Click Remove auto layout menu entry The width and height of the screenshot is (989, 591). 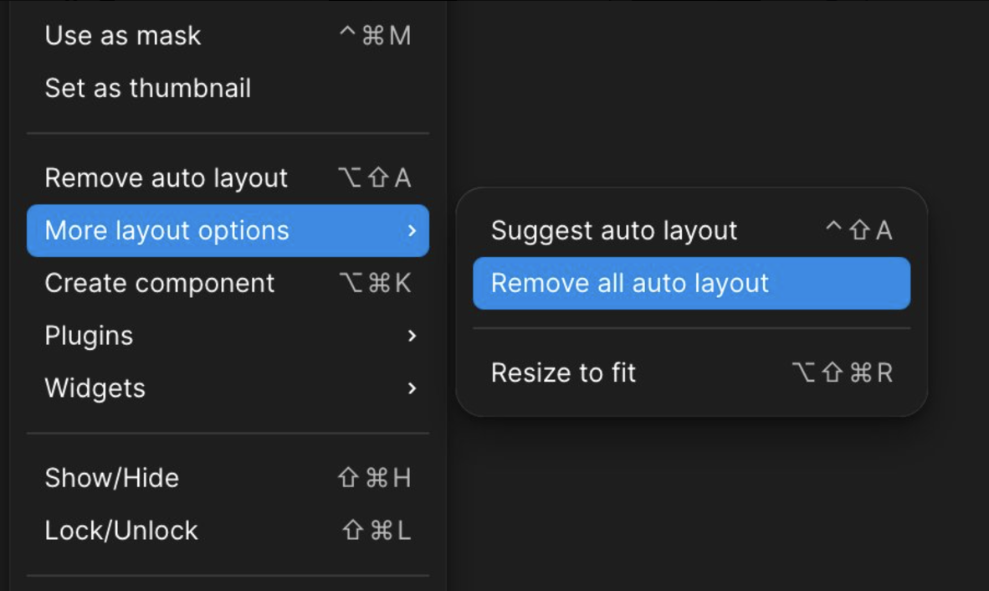(x=167, y=178)
